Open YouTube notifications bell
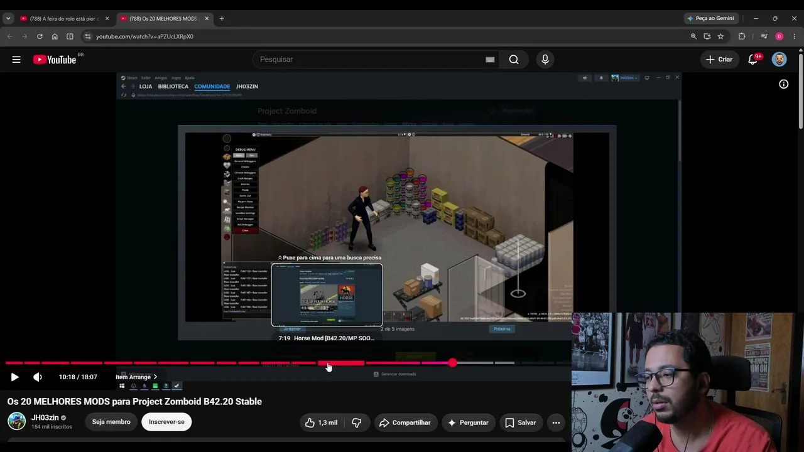The height and width of the screenshot is (452, 804). pyautogui.click(x=753, y=60)
